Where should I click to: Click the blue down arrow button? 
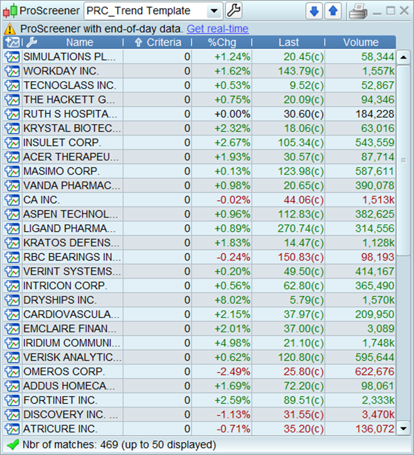[314, 12]
